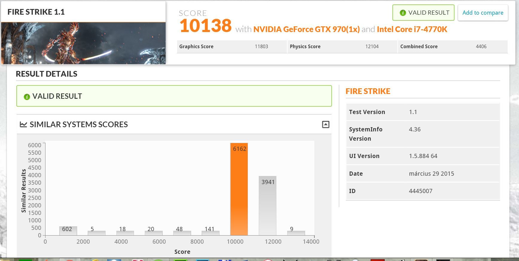Click the 14000 label on the score axis
The image size is (519, 261).
click(x=311, y=242)
